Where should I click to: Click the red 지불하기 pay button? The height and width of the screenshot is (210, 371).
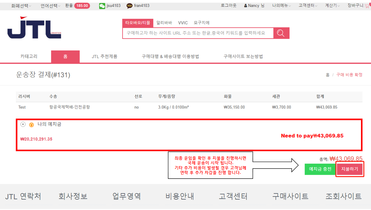tap(350, 169)
